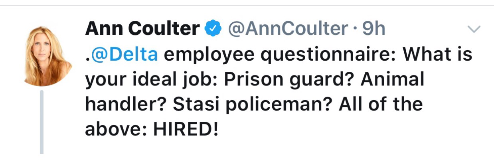The image size is (494, 168).
Task: Click the word 'Animal' in the tweet
Action: tap(392, 79)
